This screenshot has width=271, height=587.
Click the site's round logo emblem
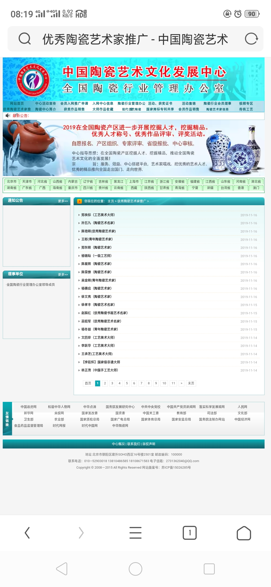click(x=33, y=80)
